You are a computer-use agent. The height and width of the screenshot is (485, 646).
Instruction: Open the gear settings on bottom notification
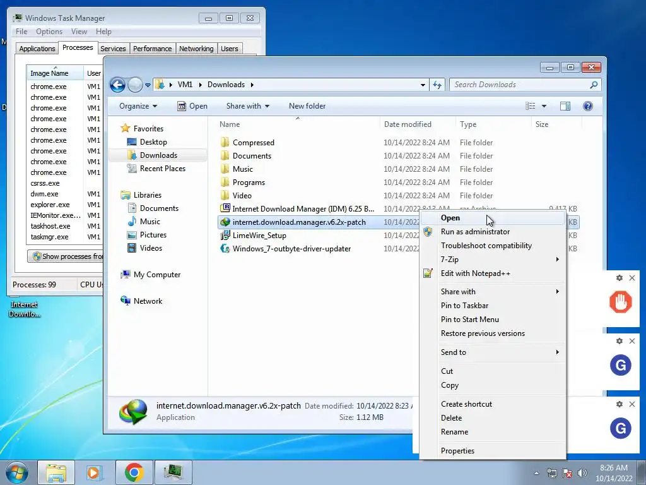click(620, 404)
